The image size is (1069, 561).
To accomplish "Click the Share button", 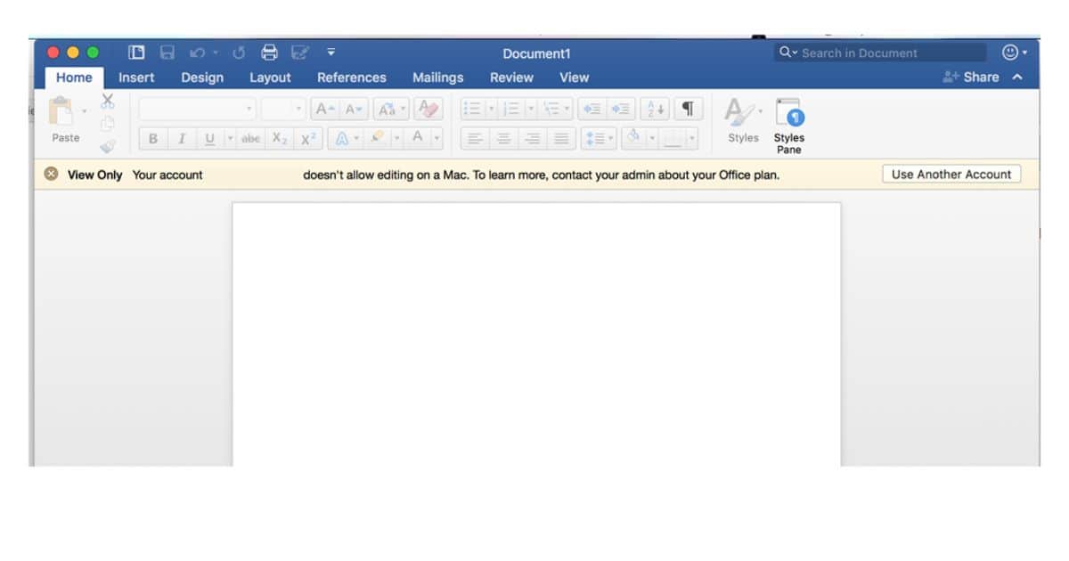I will pos(971,77).
